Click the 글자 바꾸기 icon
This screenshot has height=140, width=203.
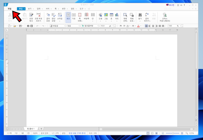coord(147,17)
